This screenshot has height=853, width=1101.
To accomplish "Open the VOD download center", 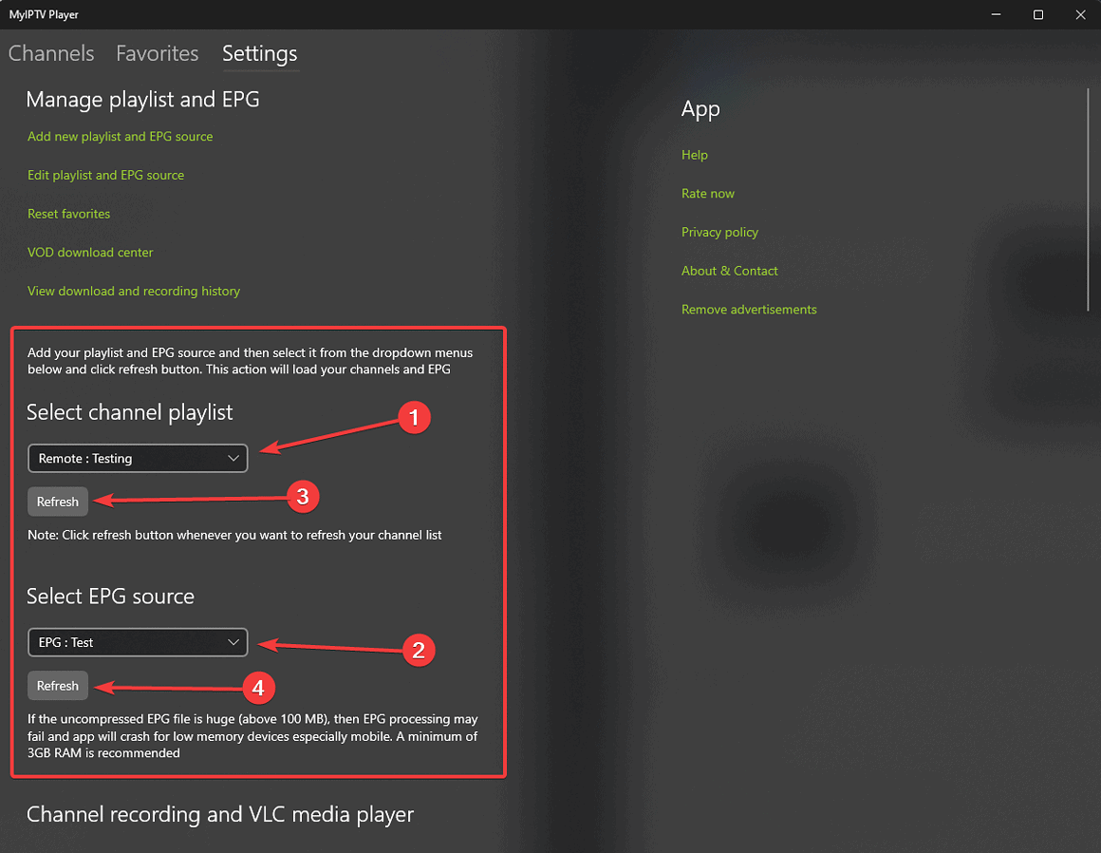I will 90,252.
